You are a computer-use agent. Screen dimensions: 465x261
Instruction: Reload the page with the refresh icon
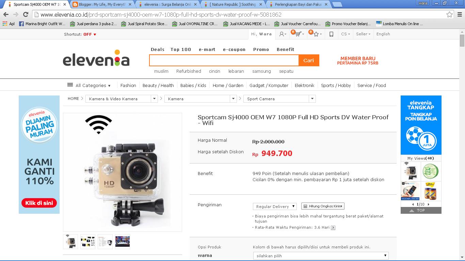pyautogui.click(x=26, y=15)
